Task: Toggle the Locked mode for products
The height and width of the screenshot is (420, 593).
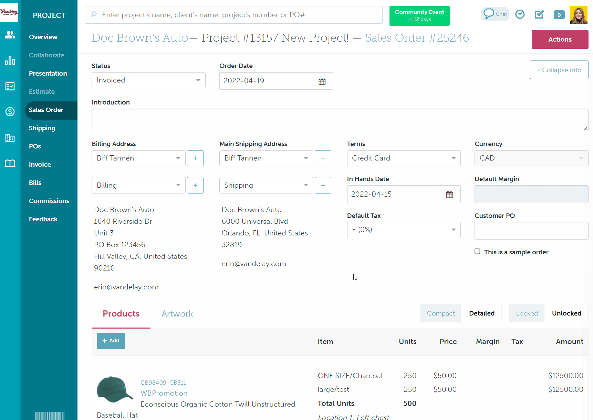Action: tap(527, 313)
